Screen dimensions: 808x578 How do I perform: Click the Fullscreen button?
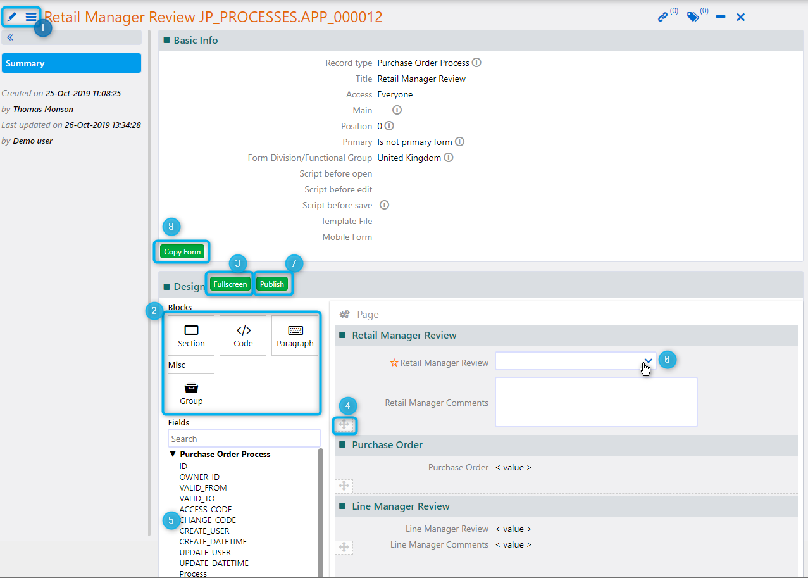point(230,284)
